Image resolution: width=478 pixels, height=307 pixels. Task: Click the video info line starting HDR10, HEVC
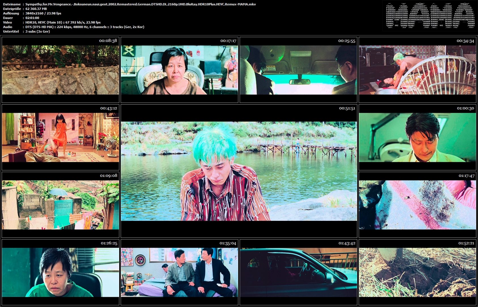(x=63, y=22)
